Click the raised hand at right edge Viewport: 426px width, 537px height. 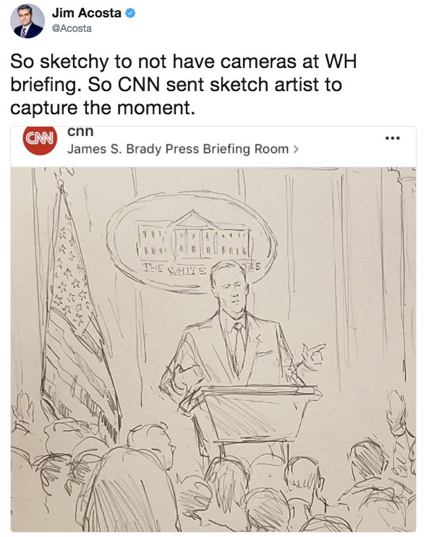point(396,413)
